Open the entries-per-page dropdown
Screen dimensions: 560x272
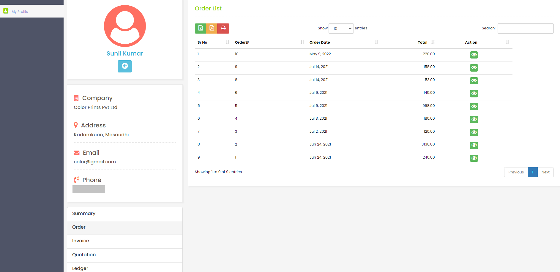tap(341, 29)
